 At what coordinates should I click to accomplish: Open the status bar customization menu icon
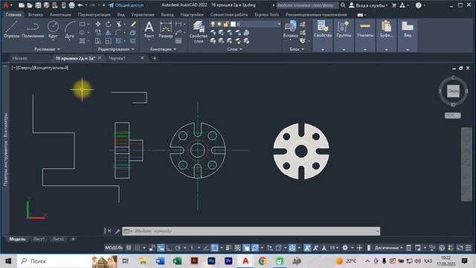tap(469, 248)
